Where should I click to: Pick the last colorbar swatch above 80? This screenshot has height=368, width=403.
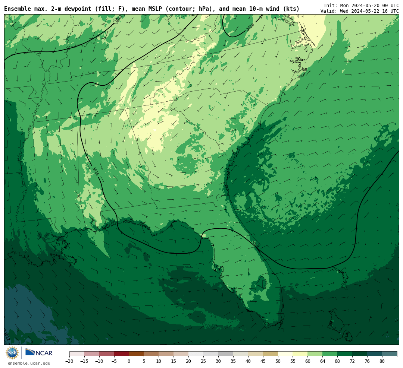(x=390, y=354)
